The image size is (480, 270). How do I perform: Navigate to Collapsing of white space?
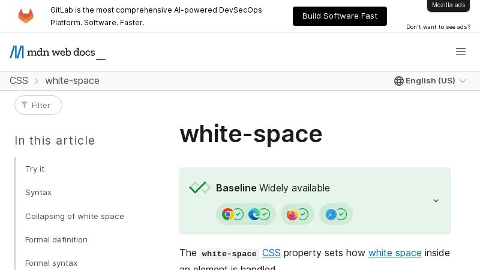(x=74, y=216)
